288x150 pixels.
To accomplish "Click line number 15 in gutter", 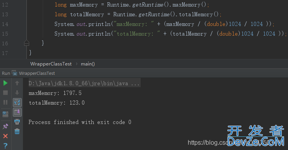I will point(5,34).
